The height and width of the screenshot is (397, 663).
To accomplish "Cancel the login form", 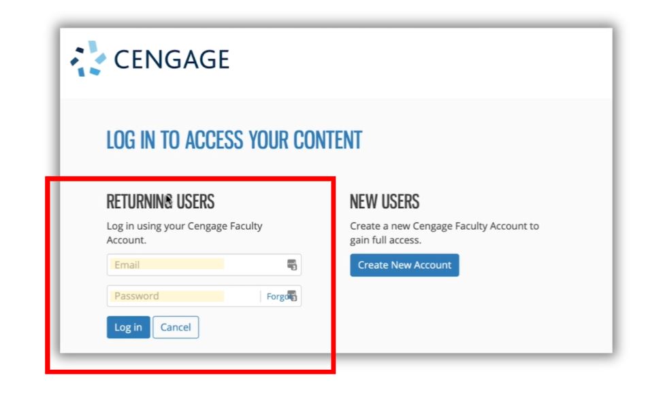I will [x=176, y=327].
